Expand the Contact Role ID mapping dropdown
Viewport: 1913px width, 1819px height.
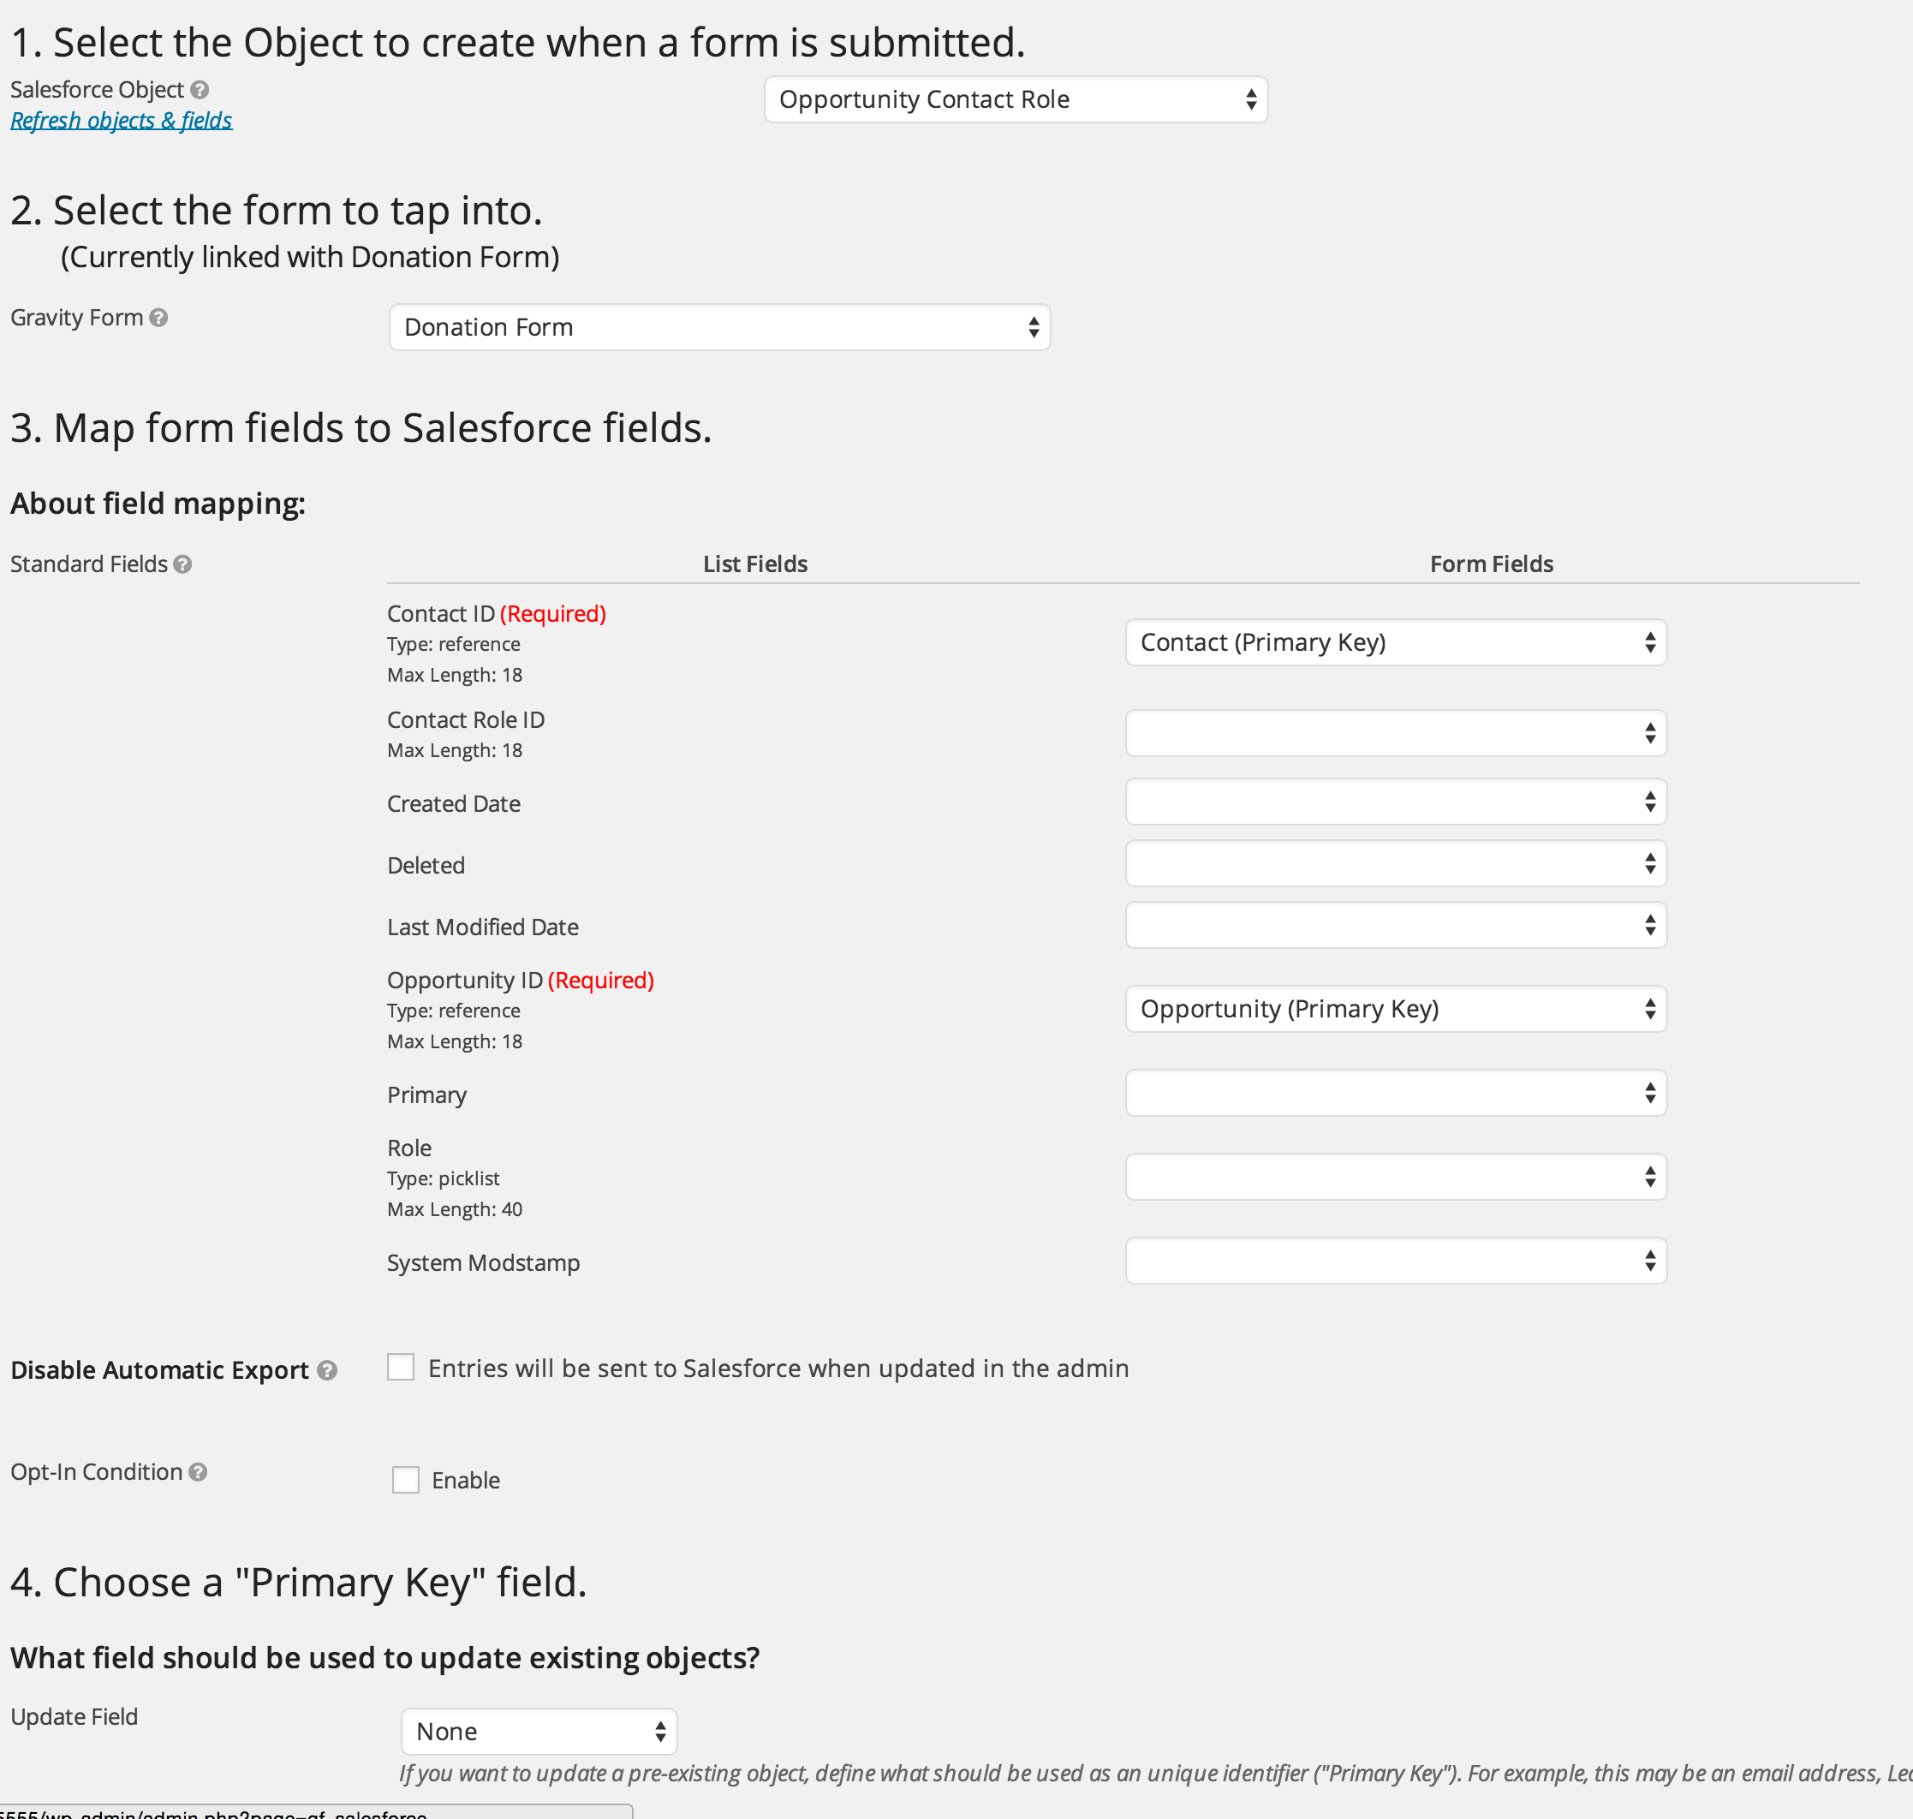click(x=1395, y=734)
